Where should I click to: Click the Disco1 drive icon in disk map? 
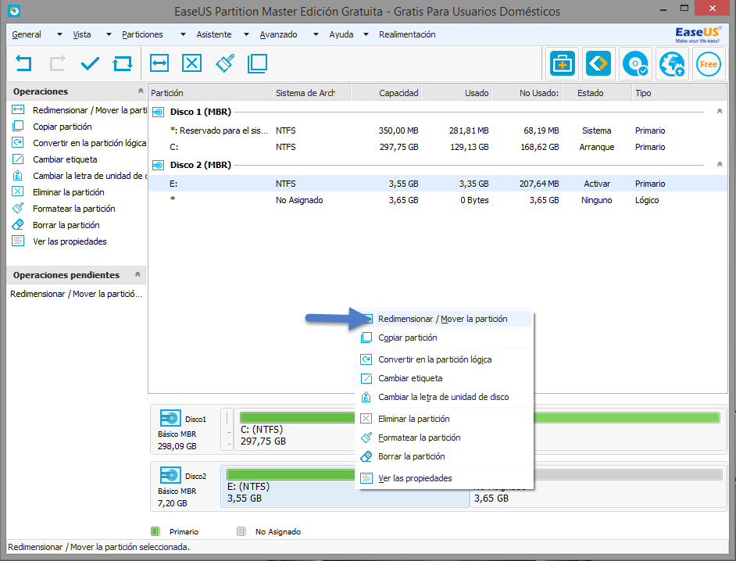170,418
